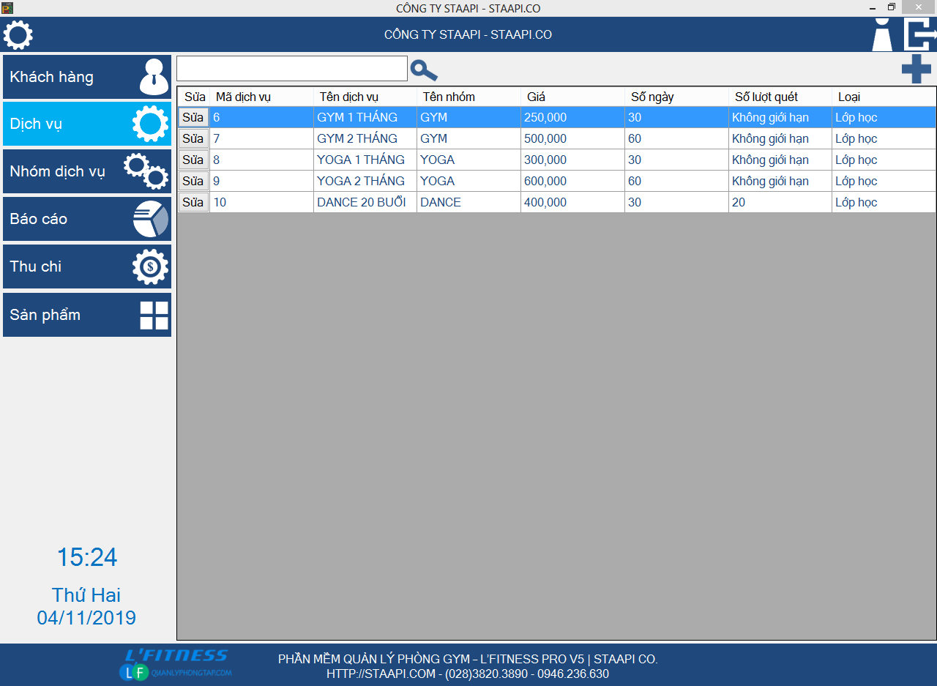The image size is (937, 686).
Task: Open Sản phẩm grid section
Action: point(87,315)
